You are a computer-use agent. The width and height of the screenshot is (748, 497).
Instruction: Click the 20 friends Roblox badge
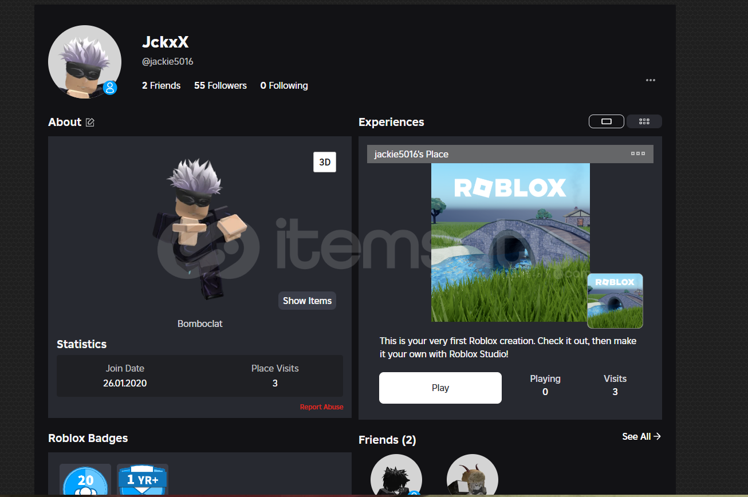coord(85,480)
